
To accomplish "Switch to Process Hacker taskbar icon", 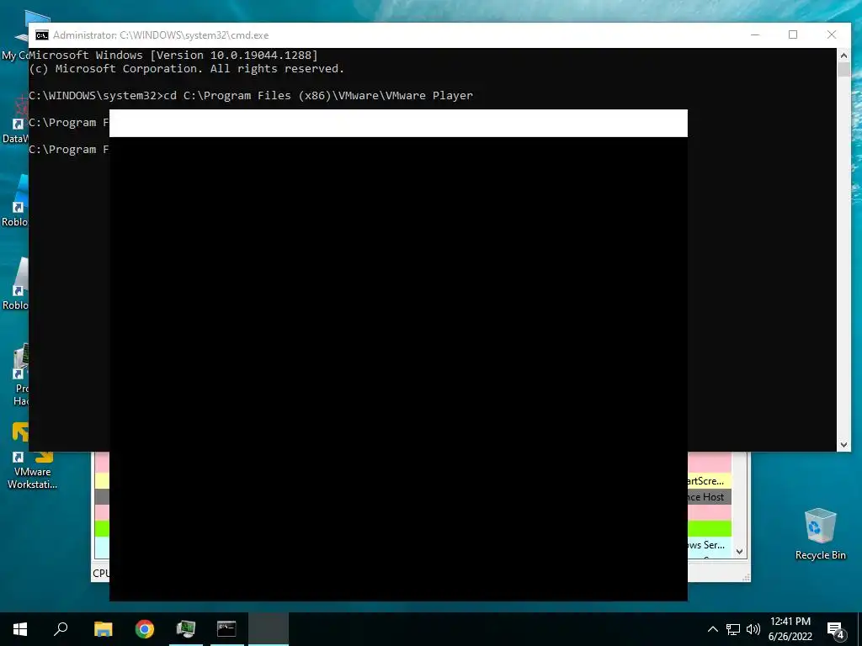I will coord(186,629).
